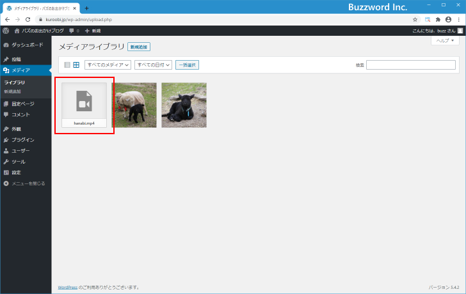This screenshot has height=294, width=466.
Task: Open the すべての日付 date dropdown
Action: click(154, 65)
